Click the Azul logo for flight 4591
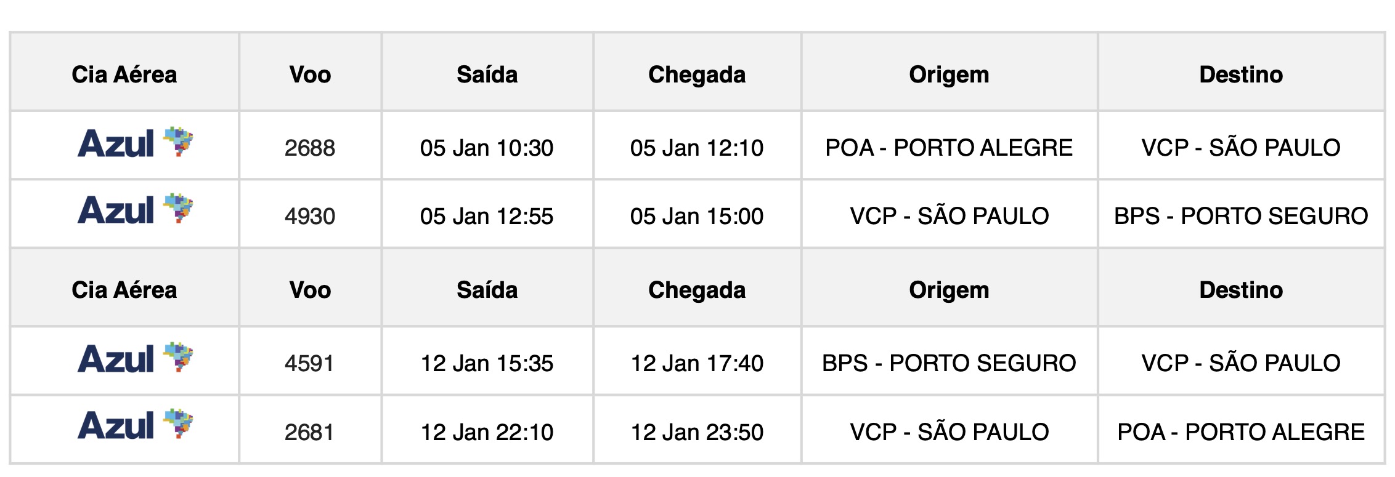 [136, 358]
